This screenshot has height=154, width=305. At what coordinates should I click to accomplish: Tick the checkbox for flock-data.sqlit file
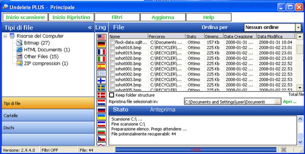tap(112, 42)
